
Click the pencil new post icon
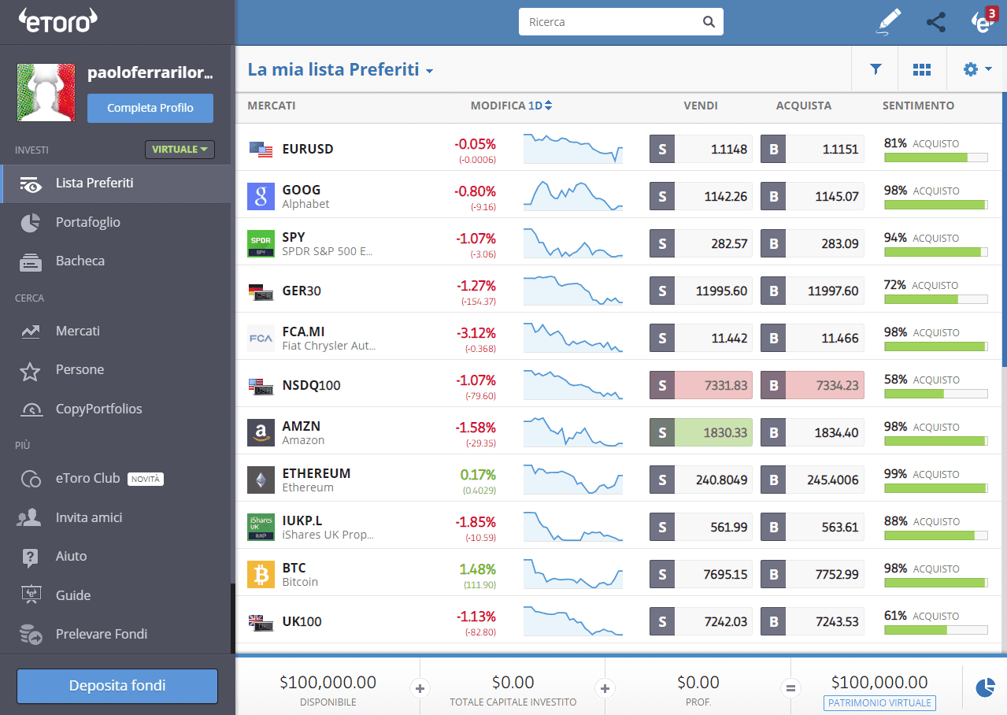pos(888,22)
